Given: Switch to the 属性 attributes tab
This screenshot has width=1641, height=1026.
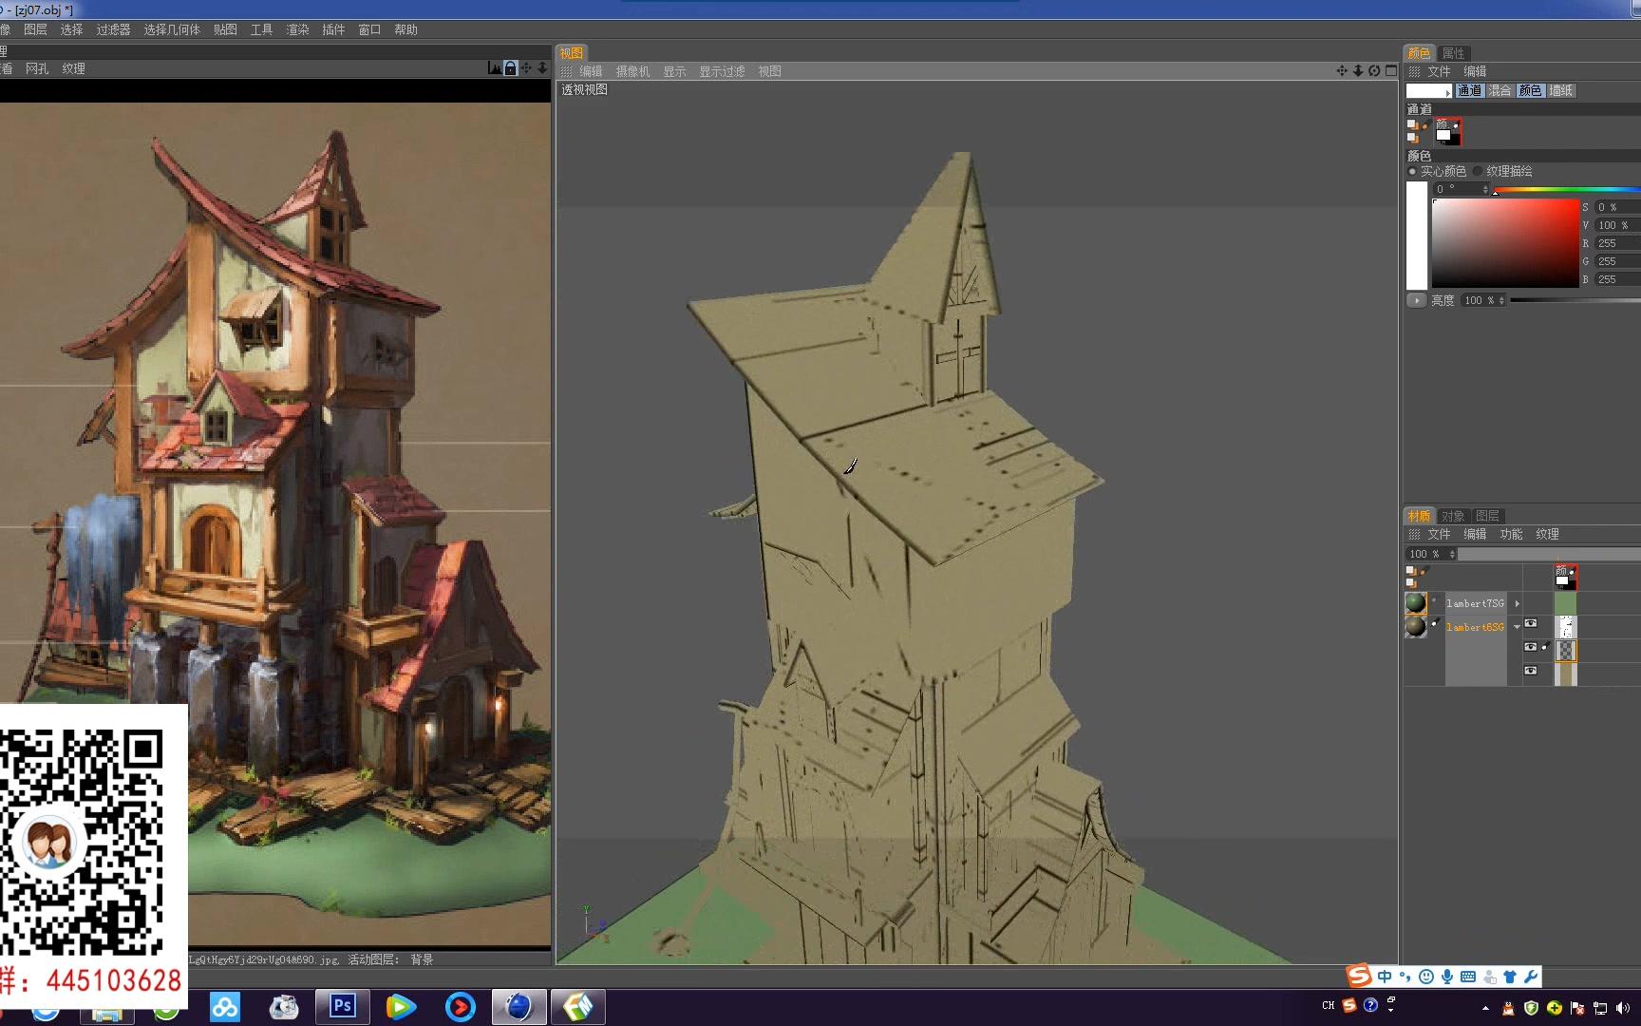Looking at the screenshot, I should (x=1453, y=53).
